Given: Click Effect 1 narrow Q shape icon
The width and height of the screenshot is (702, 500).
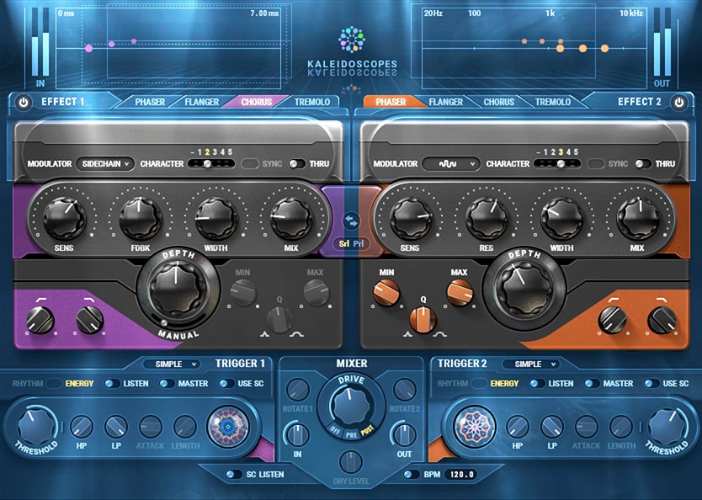Looking at the screenshot, I should click(x=264, y=334).
